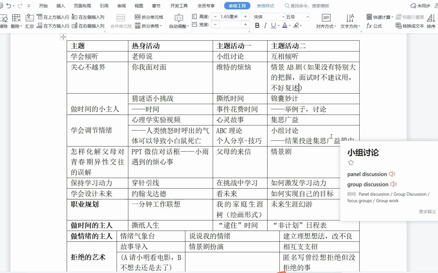The width and height of the screenshot is (438, 273).
Task: Select the 表格工具 tab
Action: tap(237, 6)
